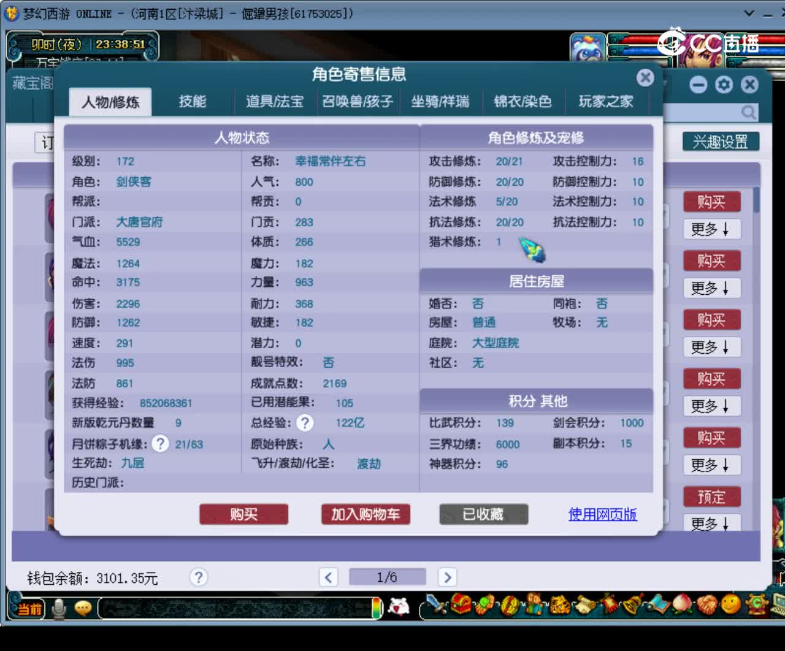The width and height of the screenshot is (785, 651).
Task: Click the red 购买 button in the dialog
Action: (244, 514)
